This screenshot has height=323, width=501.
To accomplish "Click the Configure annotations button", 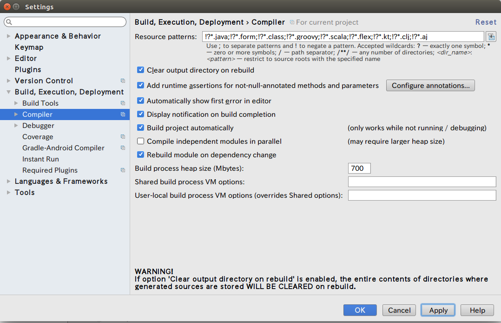I will coord(430,85).
